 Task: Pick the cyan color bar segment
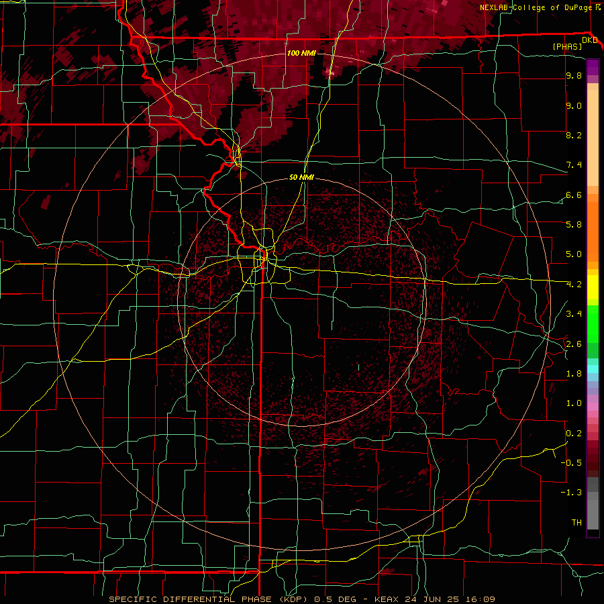click(593, 369)
